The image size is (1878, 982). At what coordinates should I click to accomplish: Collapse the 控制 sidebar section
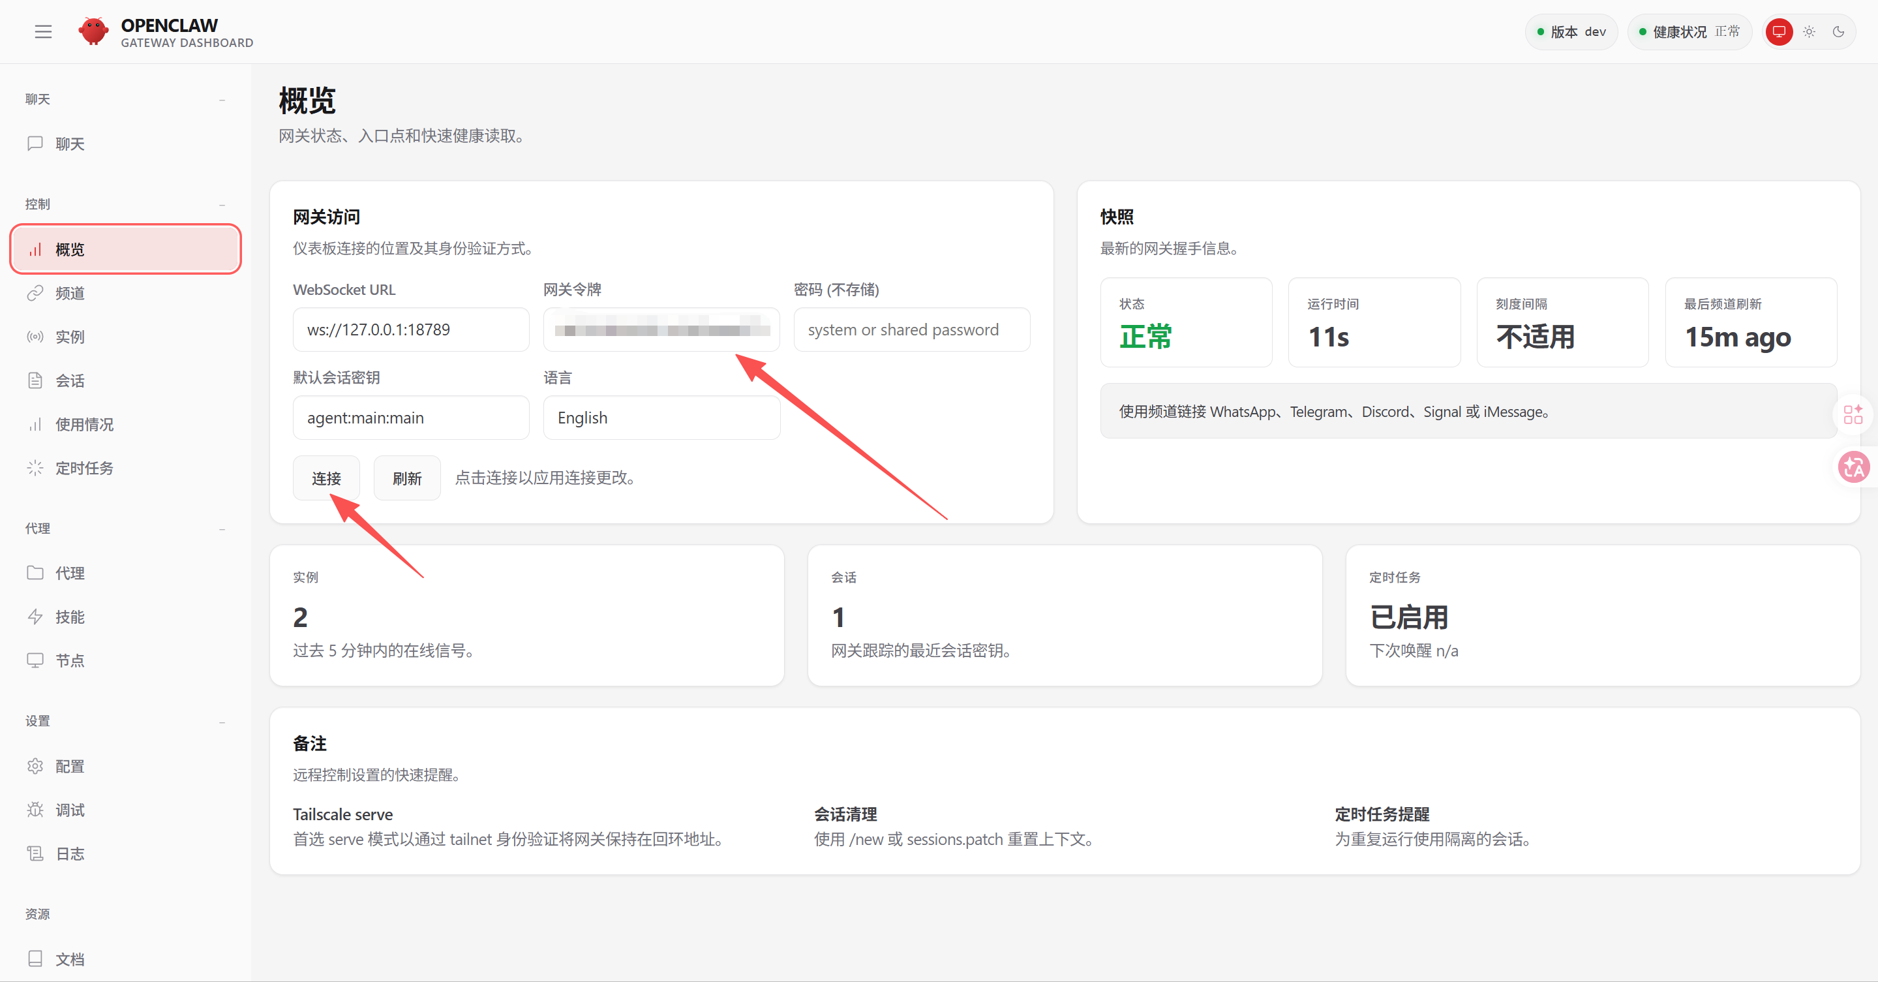coord(222,205)
